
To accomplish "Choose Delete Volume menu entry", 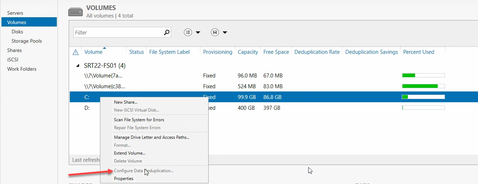I will click(x=128, y=161).
